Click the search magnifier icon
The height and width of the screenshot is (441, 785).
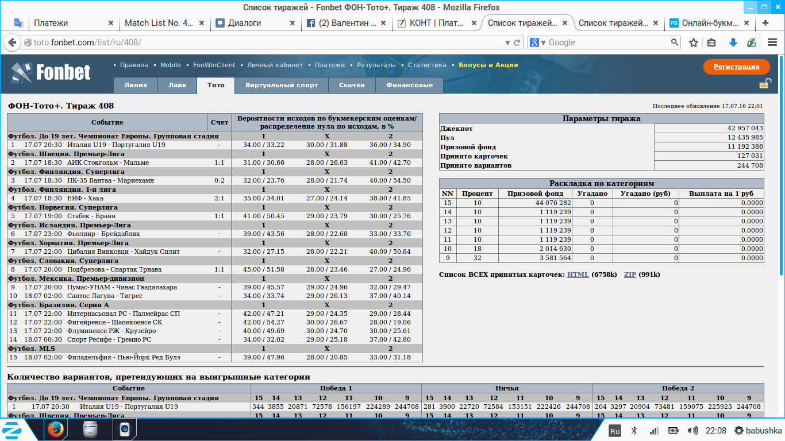(x=675, y=42)
